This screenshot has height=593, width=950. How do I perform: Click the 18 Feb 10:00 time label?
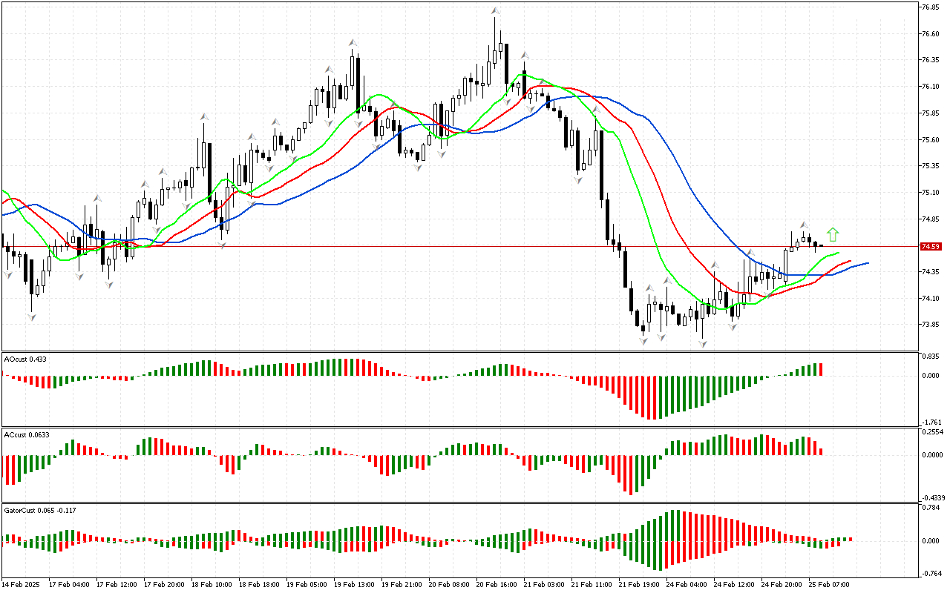[x=212, y=584]
